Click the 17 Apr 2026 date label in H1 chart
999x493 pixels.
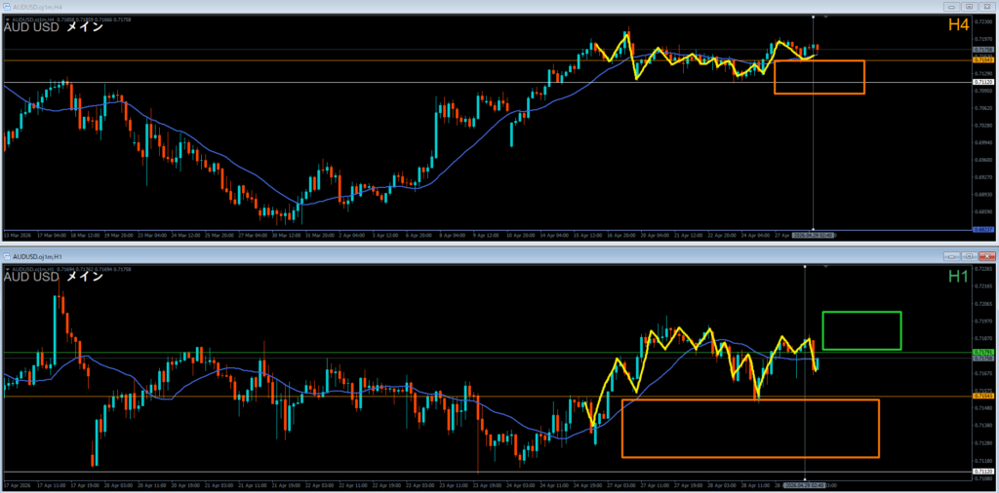16,485
